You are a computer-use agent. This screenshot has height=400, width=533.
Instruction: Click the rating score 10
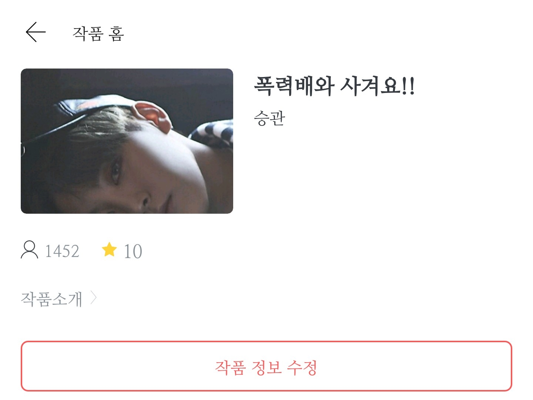click(133, 251)
